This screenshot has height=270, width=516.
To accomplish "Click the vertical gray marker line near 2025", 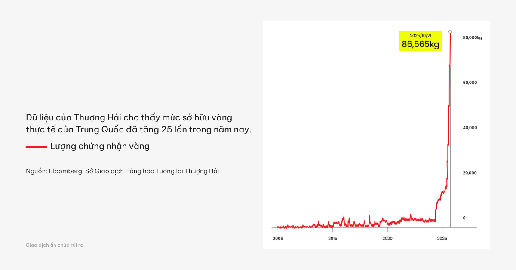I will [450, 129].
